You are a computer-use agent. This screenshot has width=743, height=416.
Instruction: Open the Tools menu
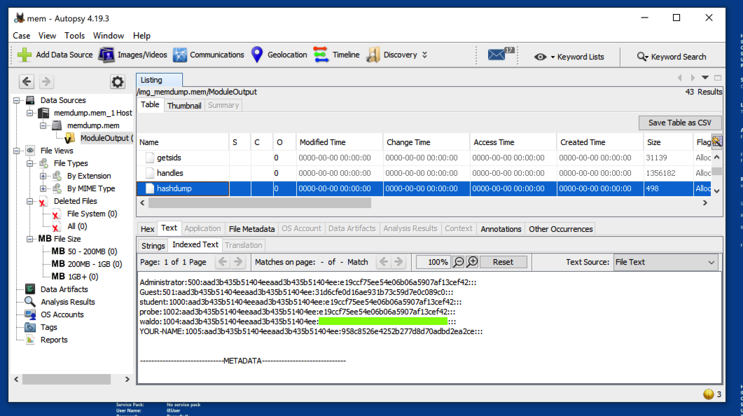[x=74, y=36]
